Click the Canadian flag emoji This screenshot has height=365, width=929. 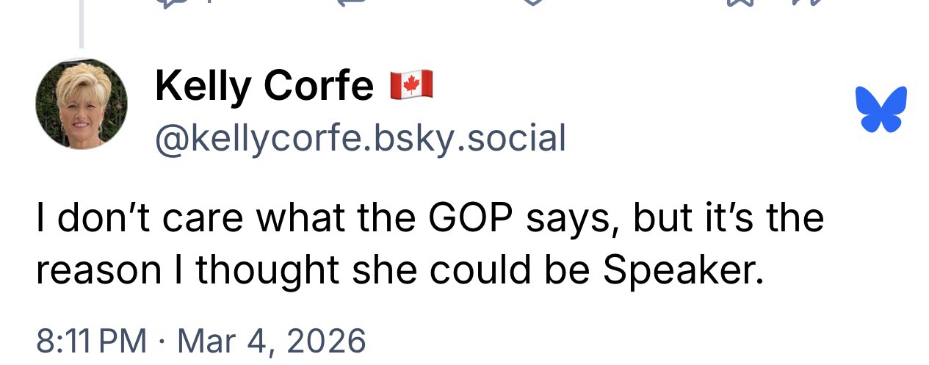(x=411, y=85)
